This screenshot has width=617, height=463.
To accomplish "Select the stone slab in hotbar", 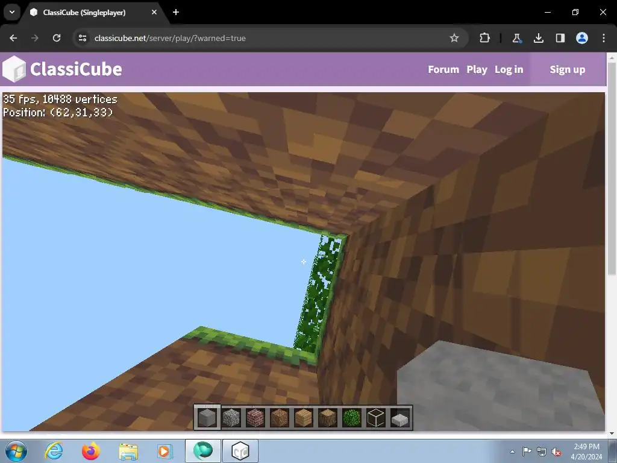I will pos(400,419).
